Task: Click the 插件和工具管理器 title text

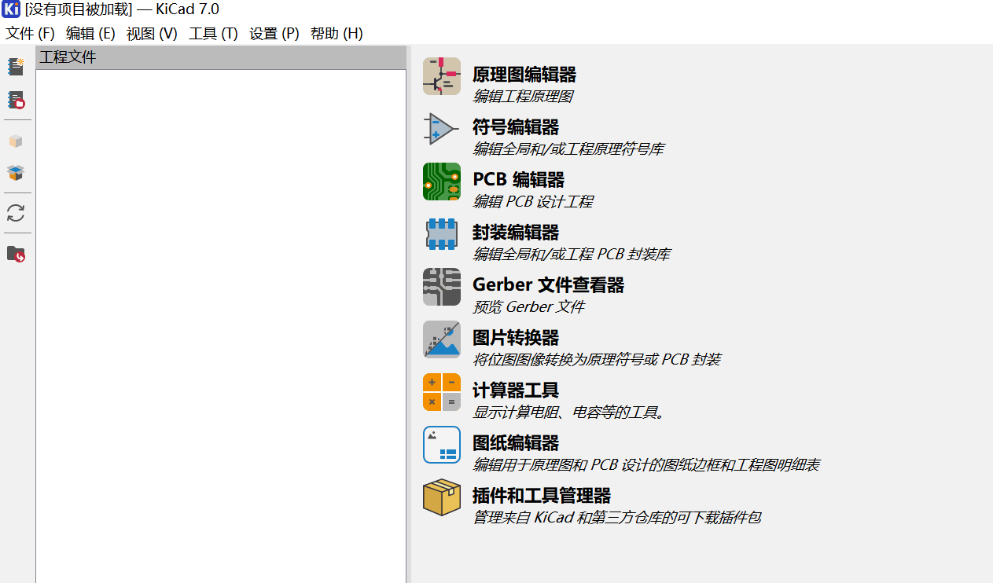Action: pos(541,496)
